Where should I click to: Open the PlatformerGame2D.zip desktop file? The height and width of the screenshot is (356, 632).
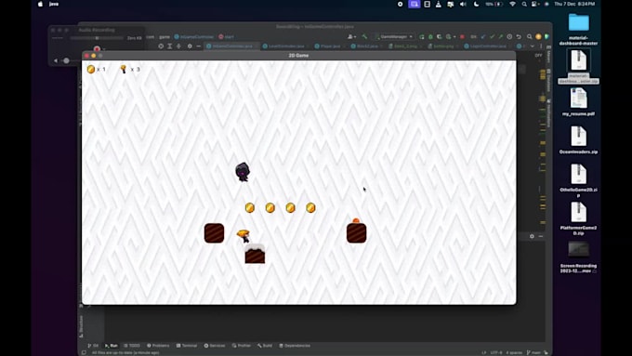point(578,218)
